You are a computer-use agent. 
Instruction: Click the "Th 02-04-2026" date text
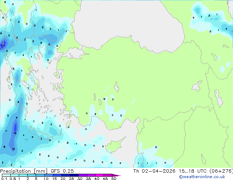154,171
